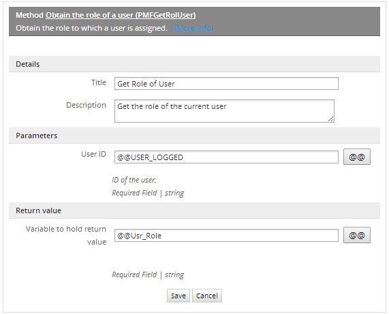Focus the User ID field containing @@USER_LOGGED

click(x=226, y=157)
